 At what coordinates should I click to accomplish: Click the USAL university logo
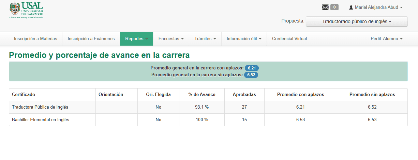point(26,10)
